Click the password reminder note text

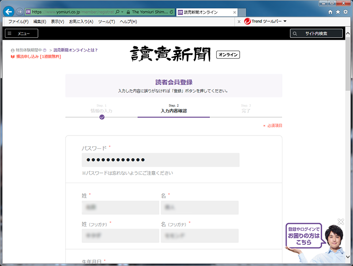[128, 173]
